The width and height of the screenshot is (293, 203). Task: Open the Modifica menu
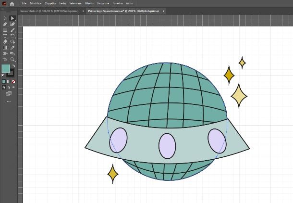point(36,3)
